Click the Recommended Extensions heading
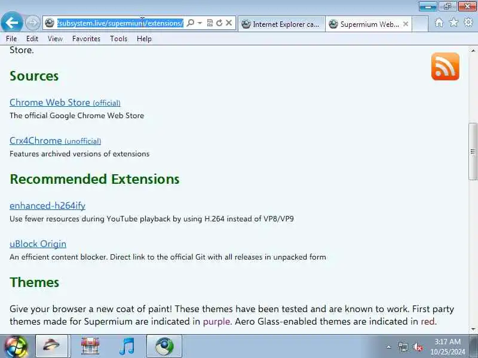Image resolution: width=478 pixels, height=358 pixels. pos(94,179)
